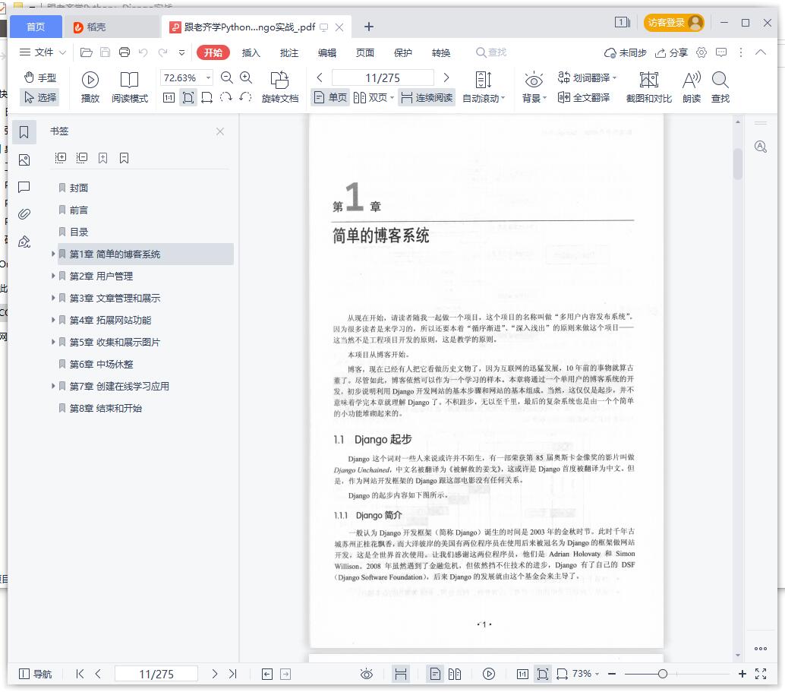Open the bookmarks panel in the sidebar

pos(24,132)
